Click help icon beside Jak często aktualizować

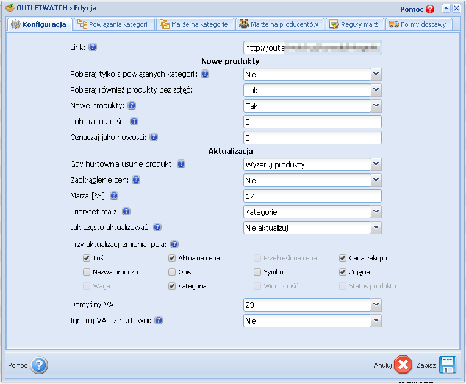(157, 228)
